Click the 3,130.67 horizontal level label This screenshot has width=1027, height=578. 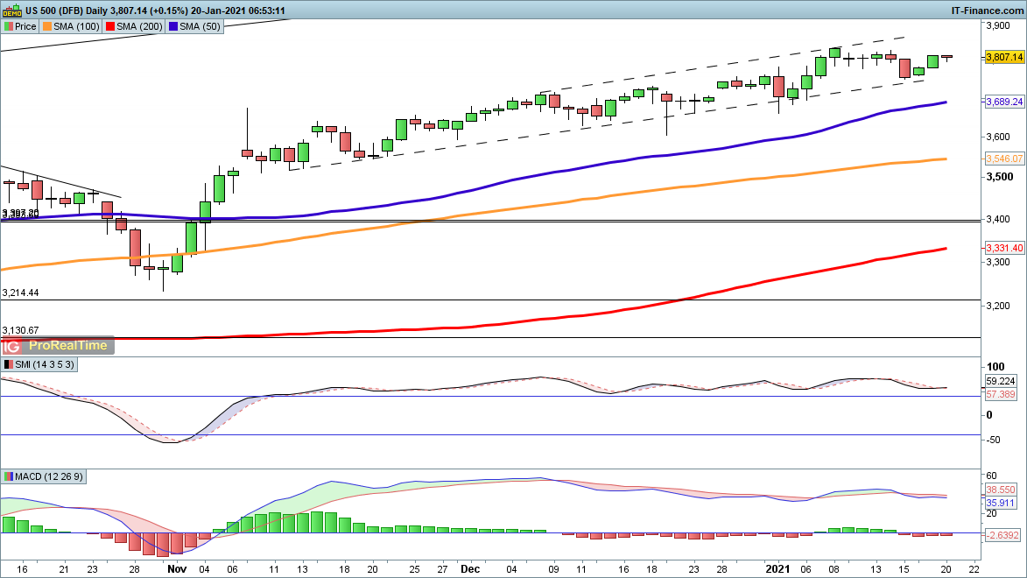[x=21, y=329]
